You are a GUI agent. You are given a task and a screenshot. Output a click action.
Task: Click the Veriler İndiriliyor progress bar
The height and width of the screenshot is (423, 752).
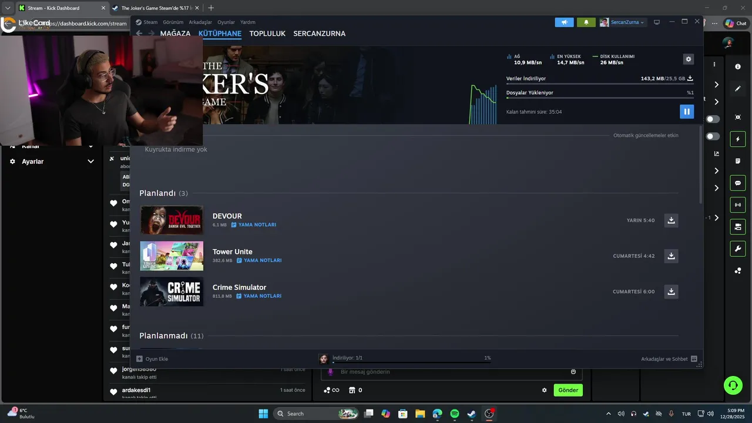(600, 84)
